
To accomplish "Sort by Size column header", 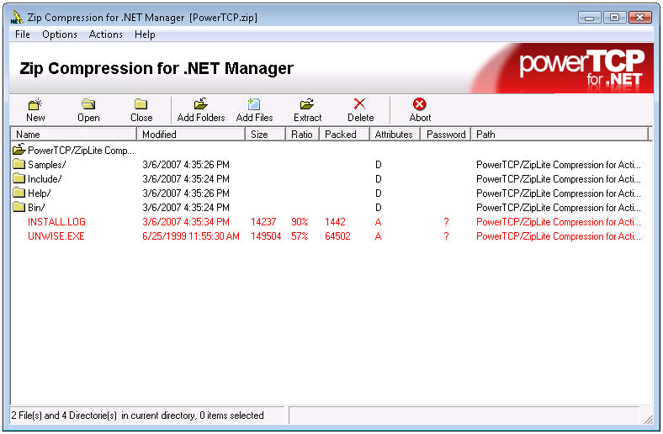I will tap(266, 135).
